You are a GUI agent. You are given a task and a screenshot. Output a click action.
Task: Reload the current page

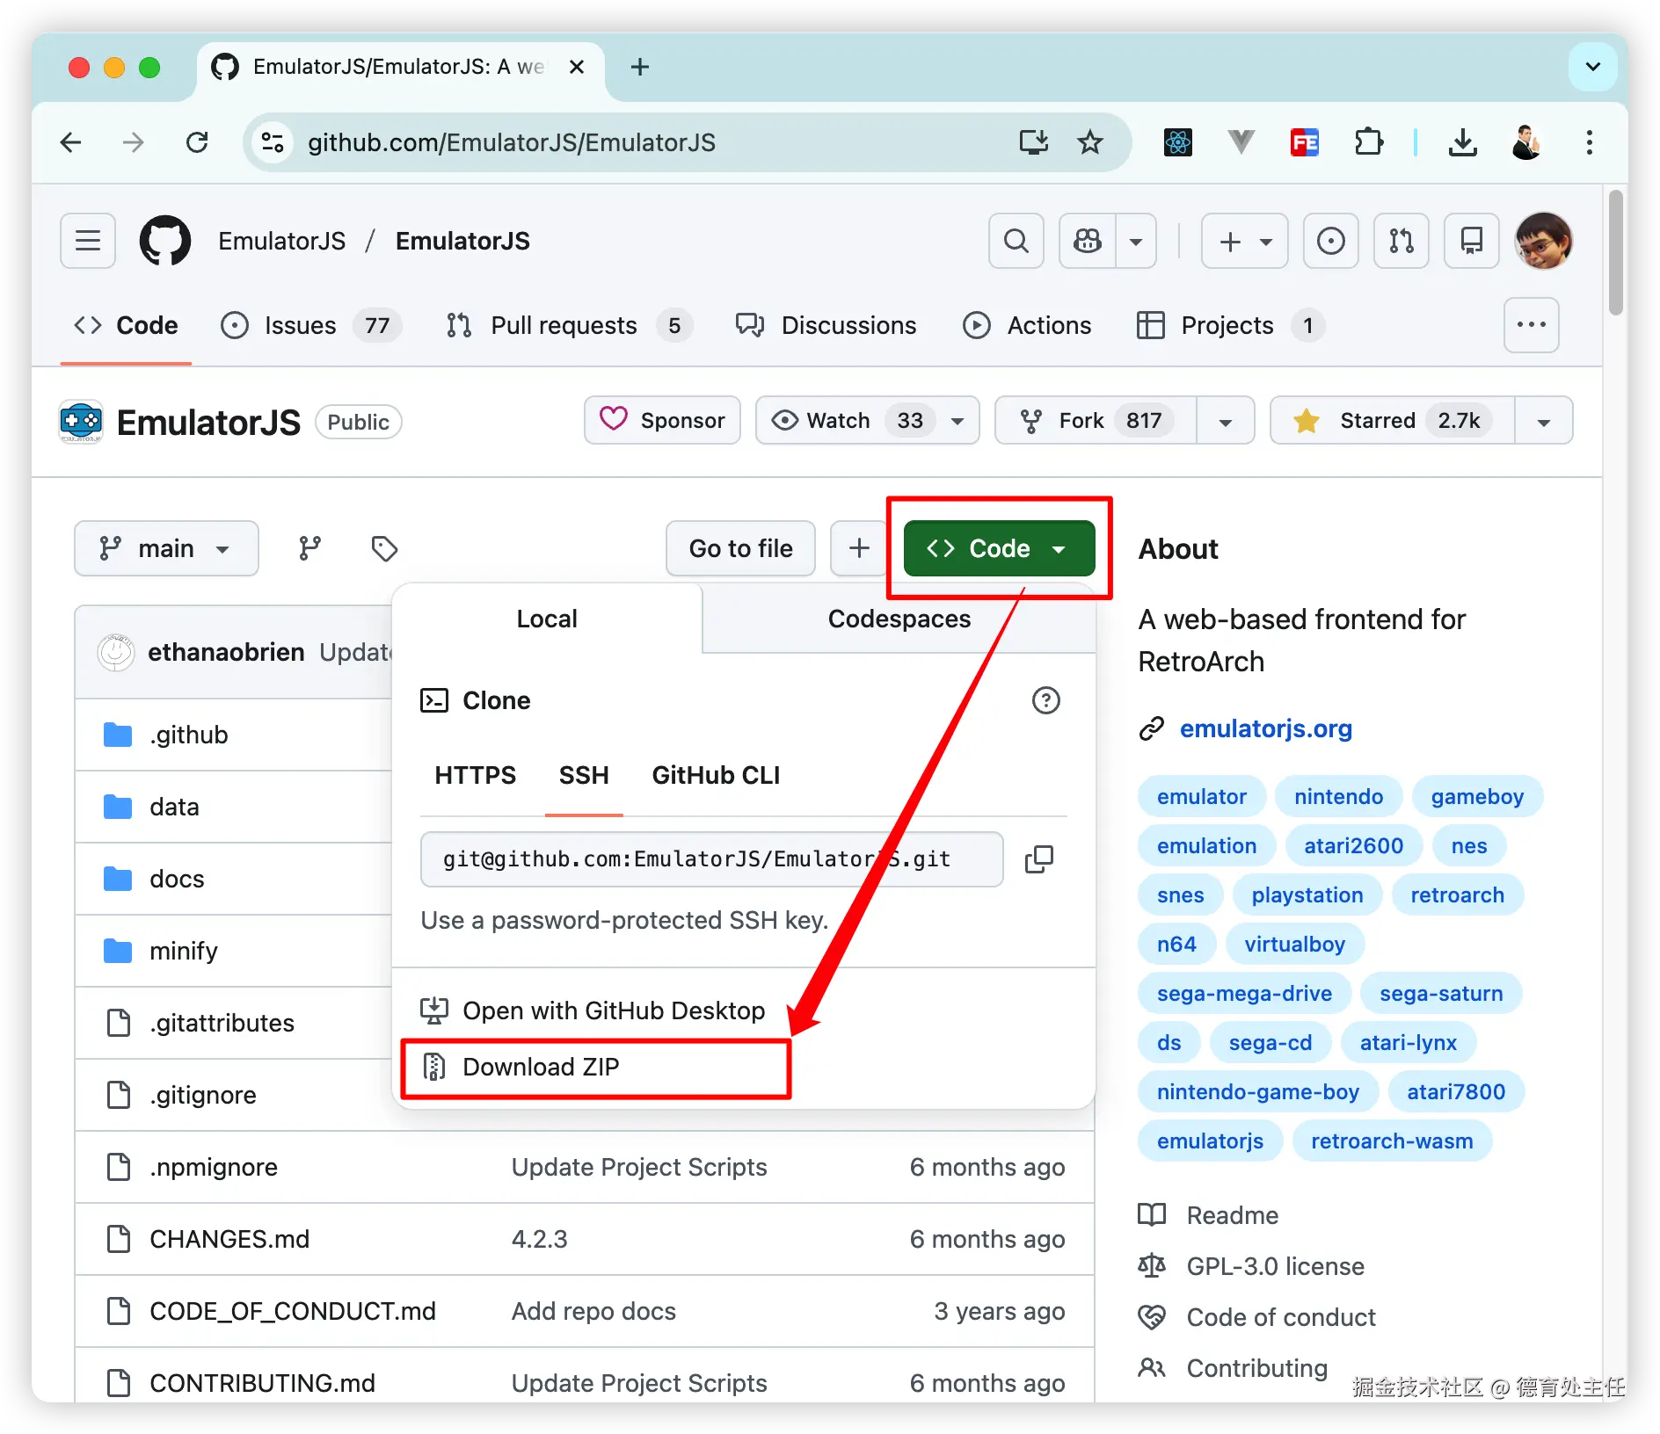197,142
